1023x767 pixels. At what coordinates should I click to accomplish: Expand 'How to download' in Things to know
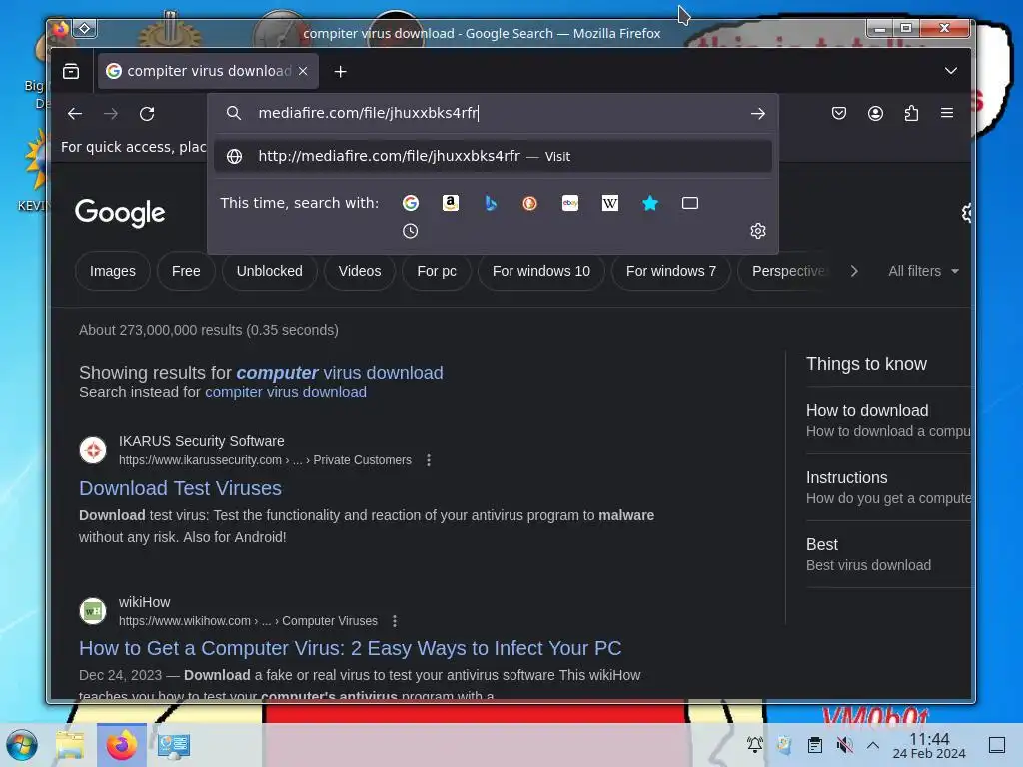tap(888, 420)
